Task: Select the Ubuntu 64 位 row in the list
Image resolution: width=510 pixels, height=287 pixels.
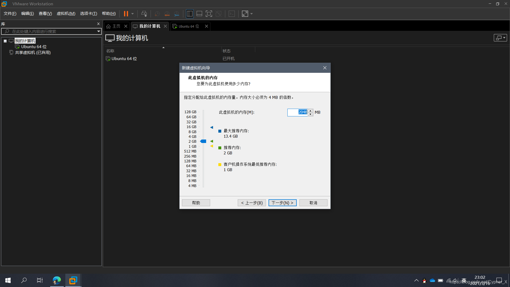Action: 124,59
